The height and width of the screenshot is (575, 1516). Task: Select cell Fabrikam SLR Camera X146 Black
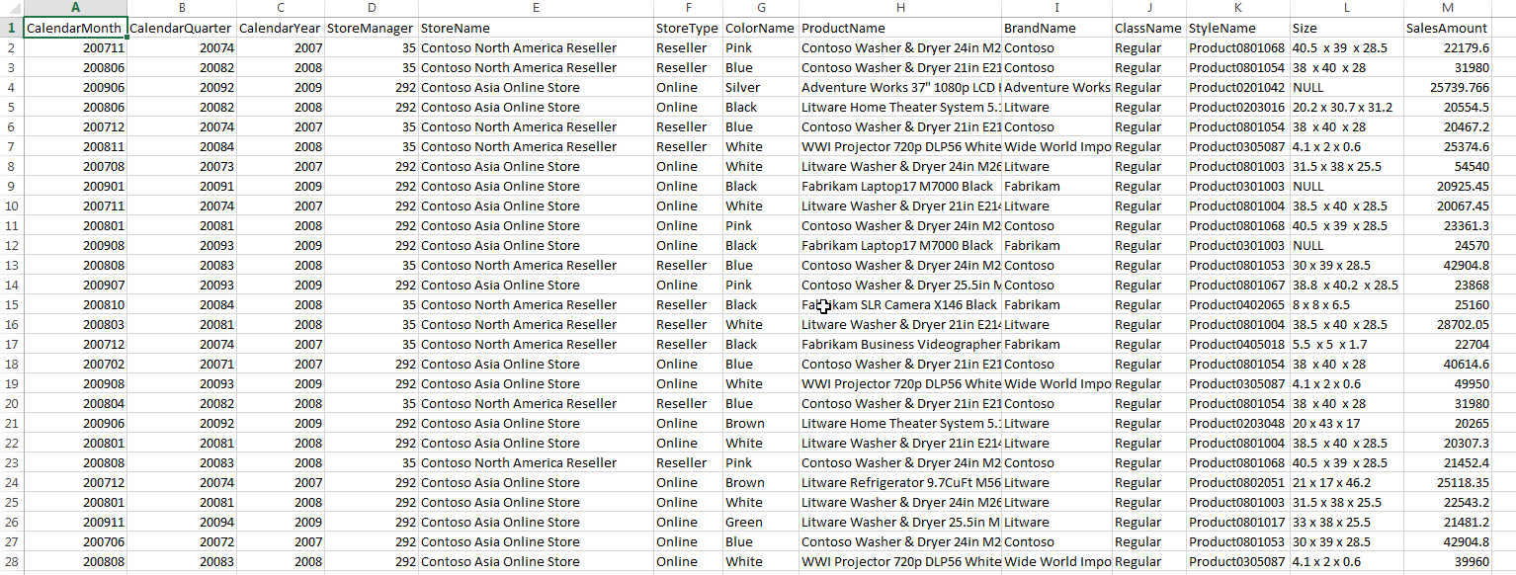tap(899, 304)
